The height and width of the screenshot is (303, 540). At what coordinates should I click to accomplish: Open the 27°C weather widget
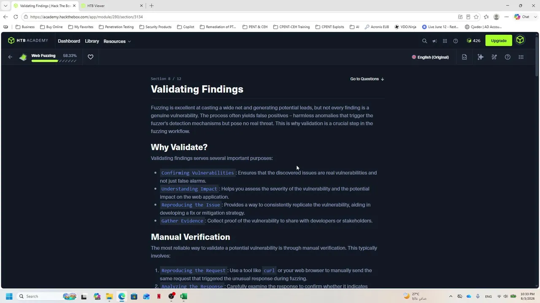click(415, 296)
